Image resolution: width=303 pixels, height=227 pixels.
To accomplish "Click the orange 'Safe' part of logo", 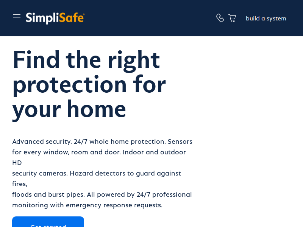I will [x=71, y=18].
